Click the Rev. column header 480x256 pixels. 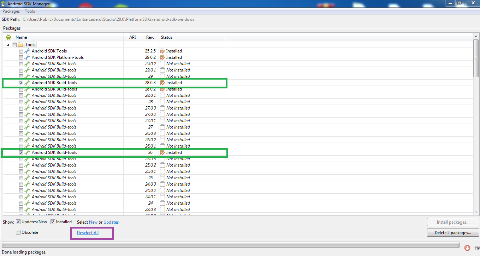(150, 37)
